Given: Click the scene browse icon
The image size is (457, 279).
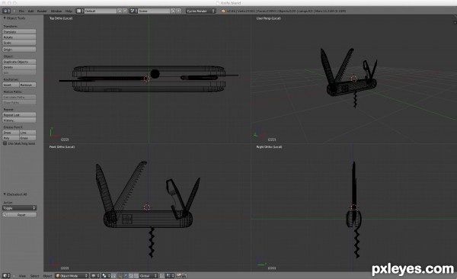Looking at the screenshot, I should 133,11.
